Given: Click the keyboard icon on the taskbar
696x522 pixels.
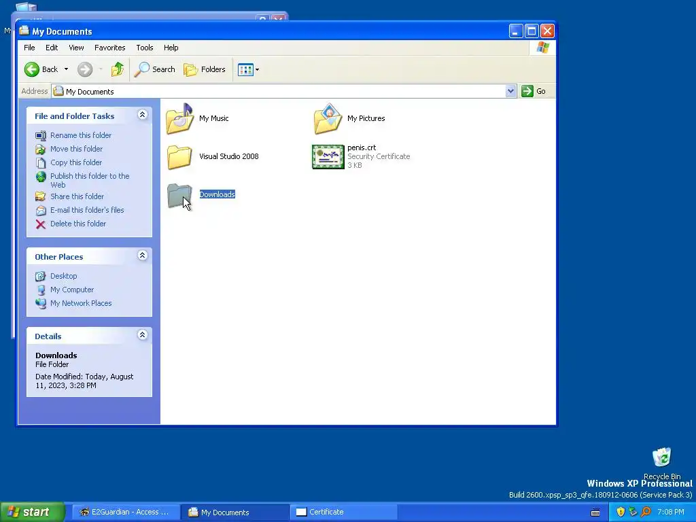Looking at the screenshot, I should (x=595, y=512).
